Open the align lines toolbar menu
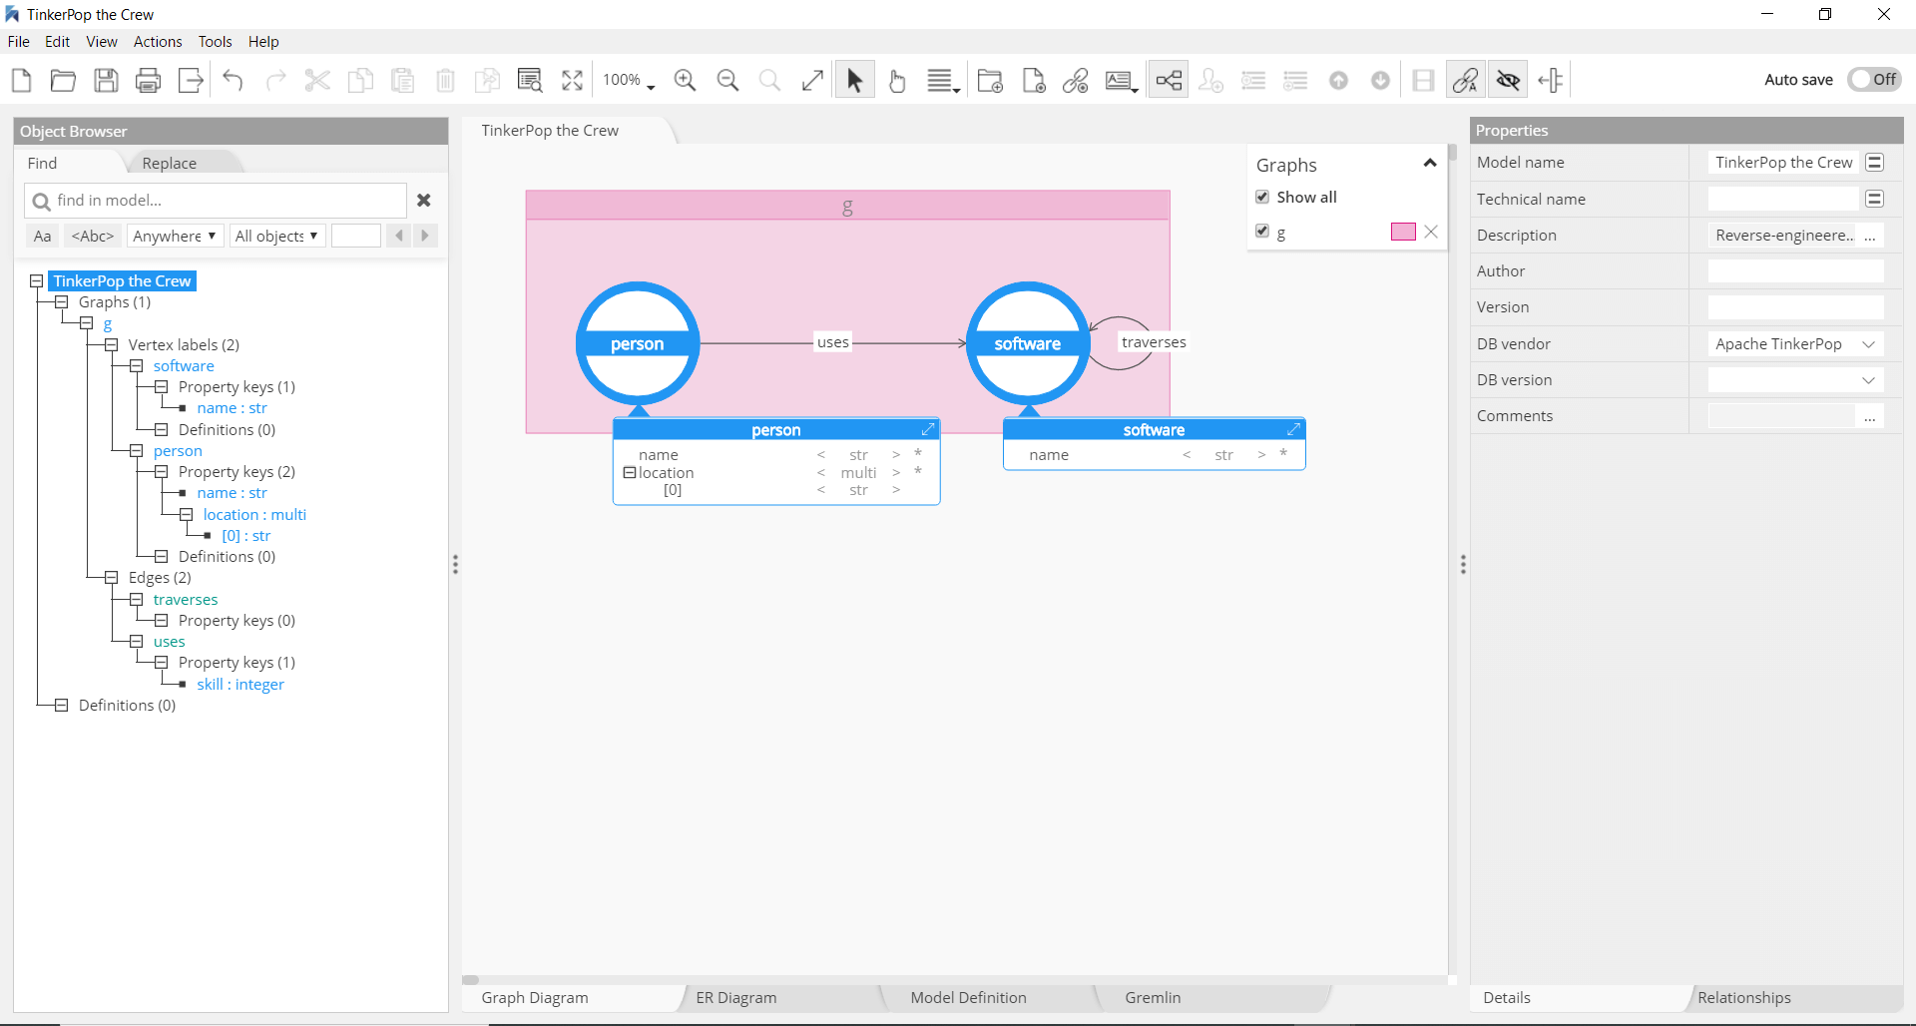The height and width of the screenshot is (1026, 1916). click(943, 80)
